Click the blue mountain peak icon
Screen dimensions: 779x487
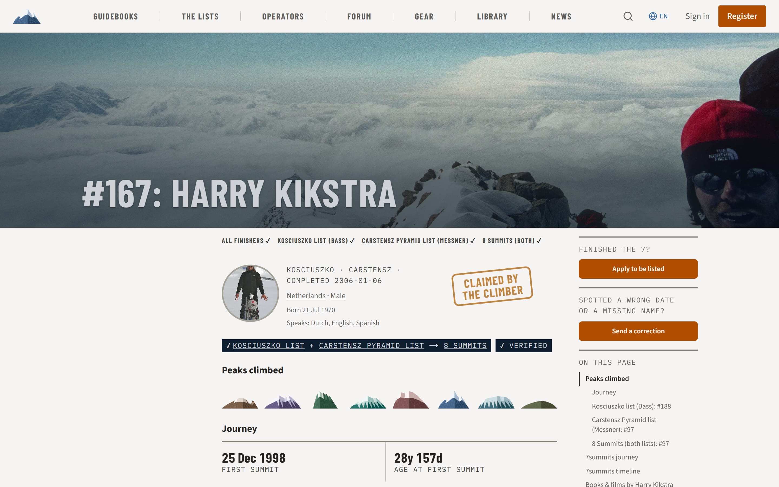tap(454, 400)
